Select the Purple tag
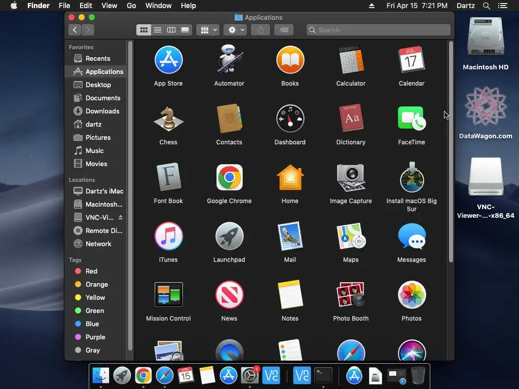 pyautogui.click(x=96, y=337)
